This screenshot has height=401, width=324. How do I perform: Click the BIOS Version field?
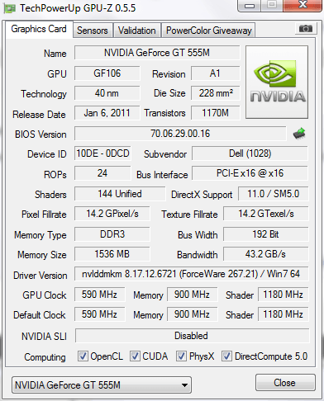(180, 134)
